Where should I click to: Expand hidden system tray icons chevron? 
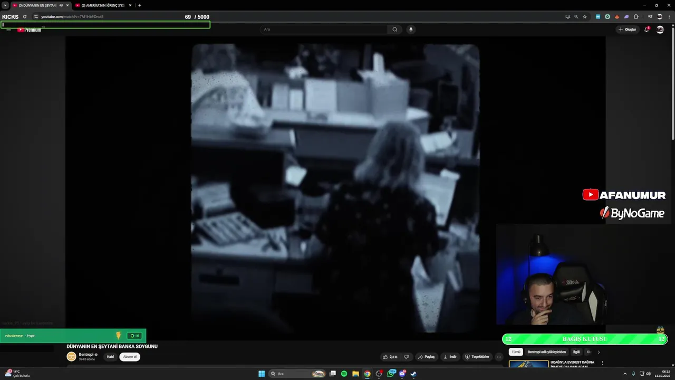625,374
